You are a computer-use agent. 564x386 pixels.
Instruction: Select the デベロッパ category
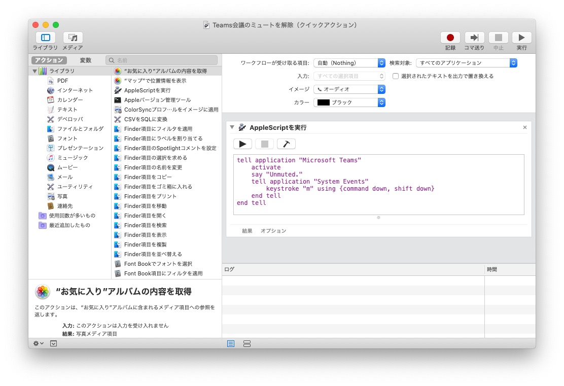[70, 119]
